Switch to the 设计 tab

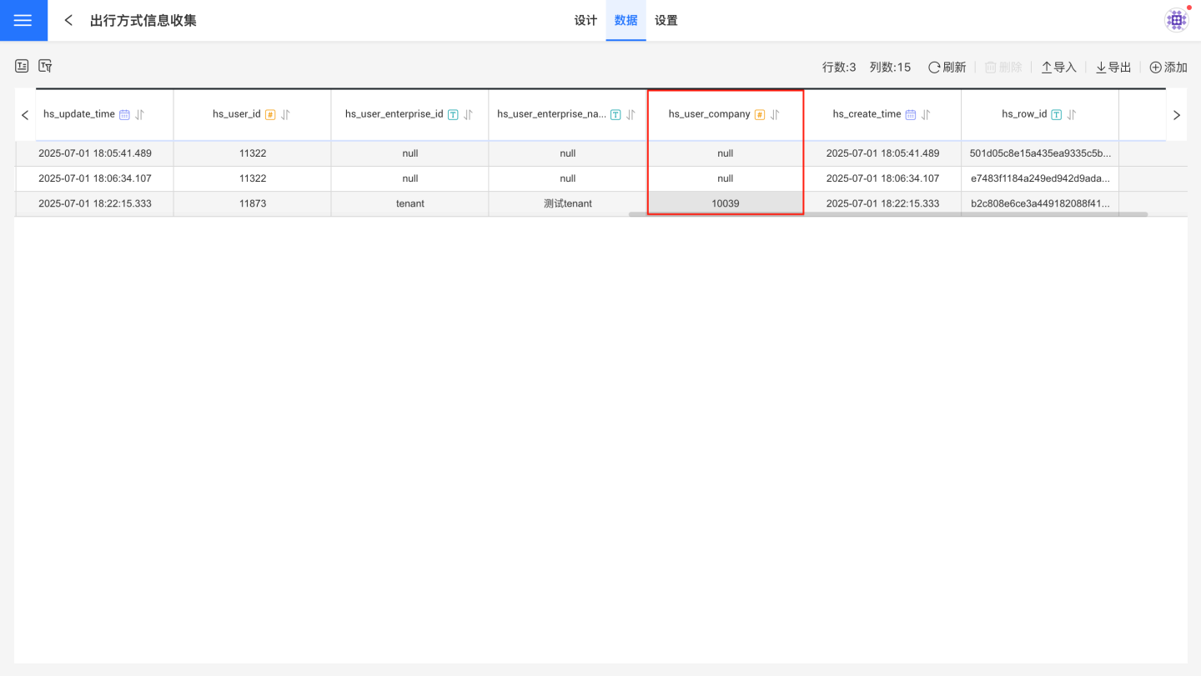click(x=585, y=21)
